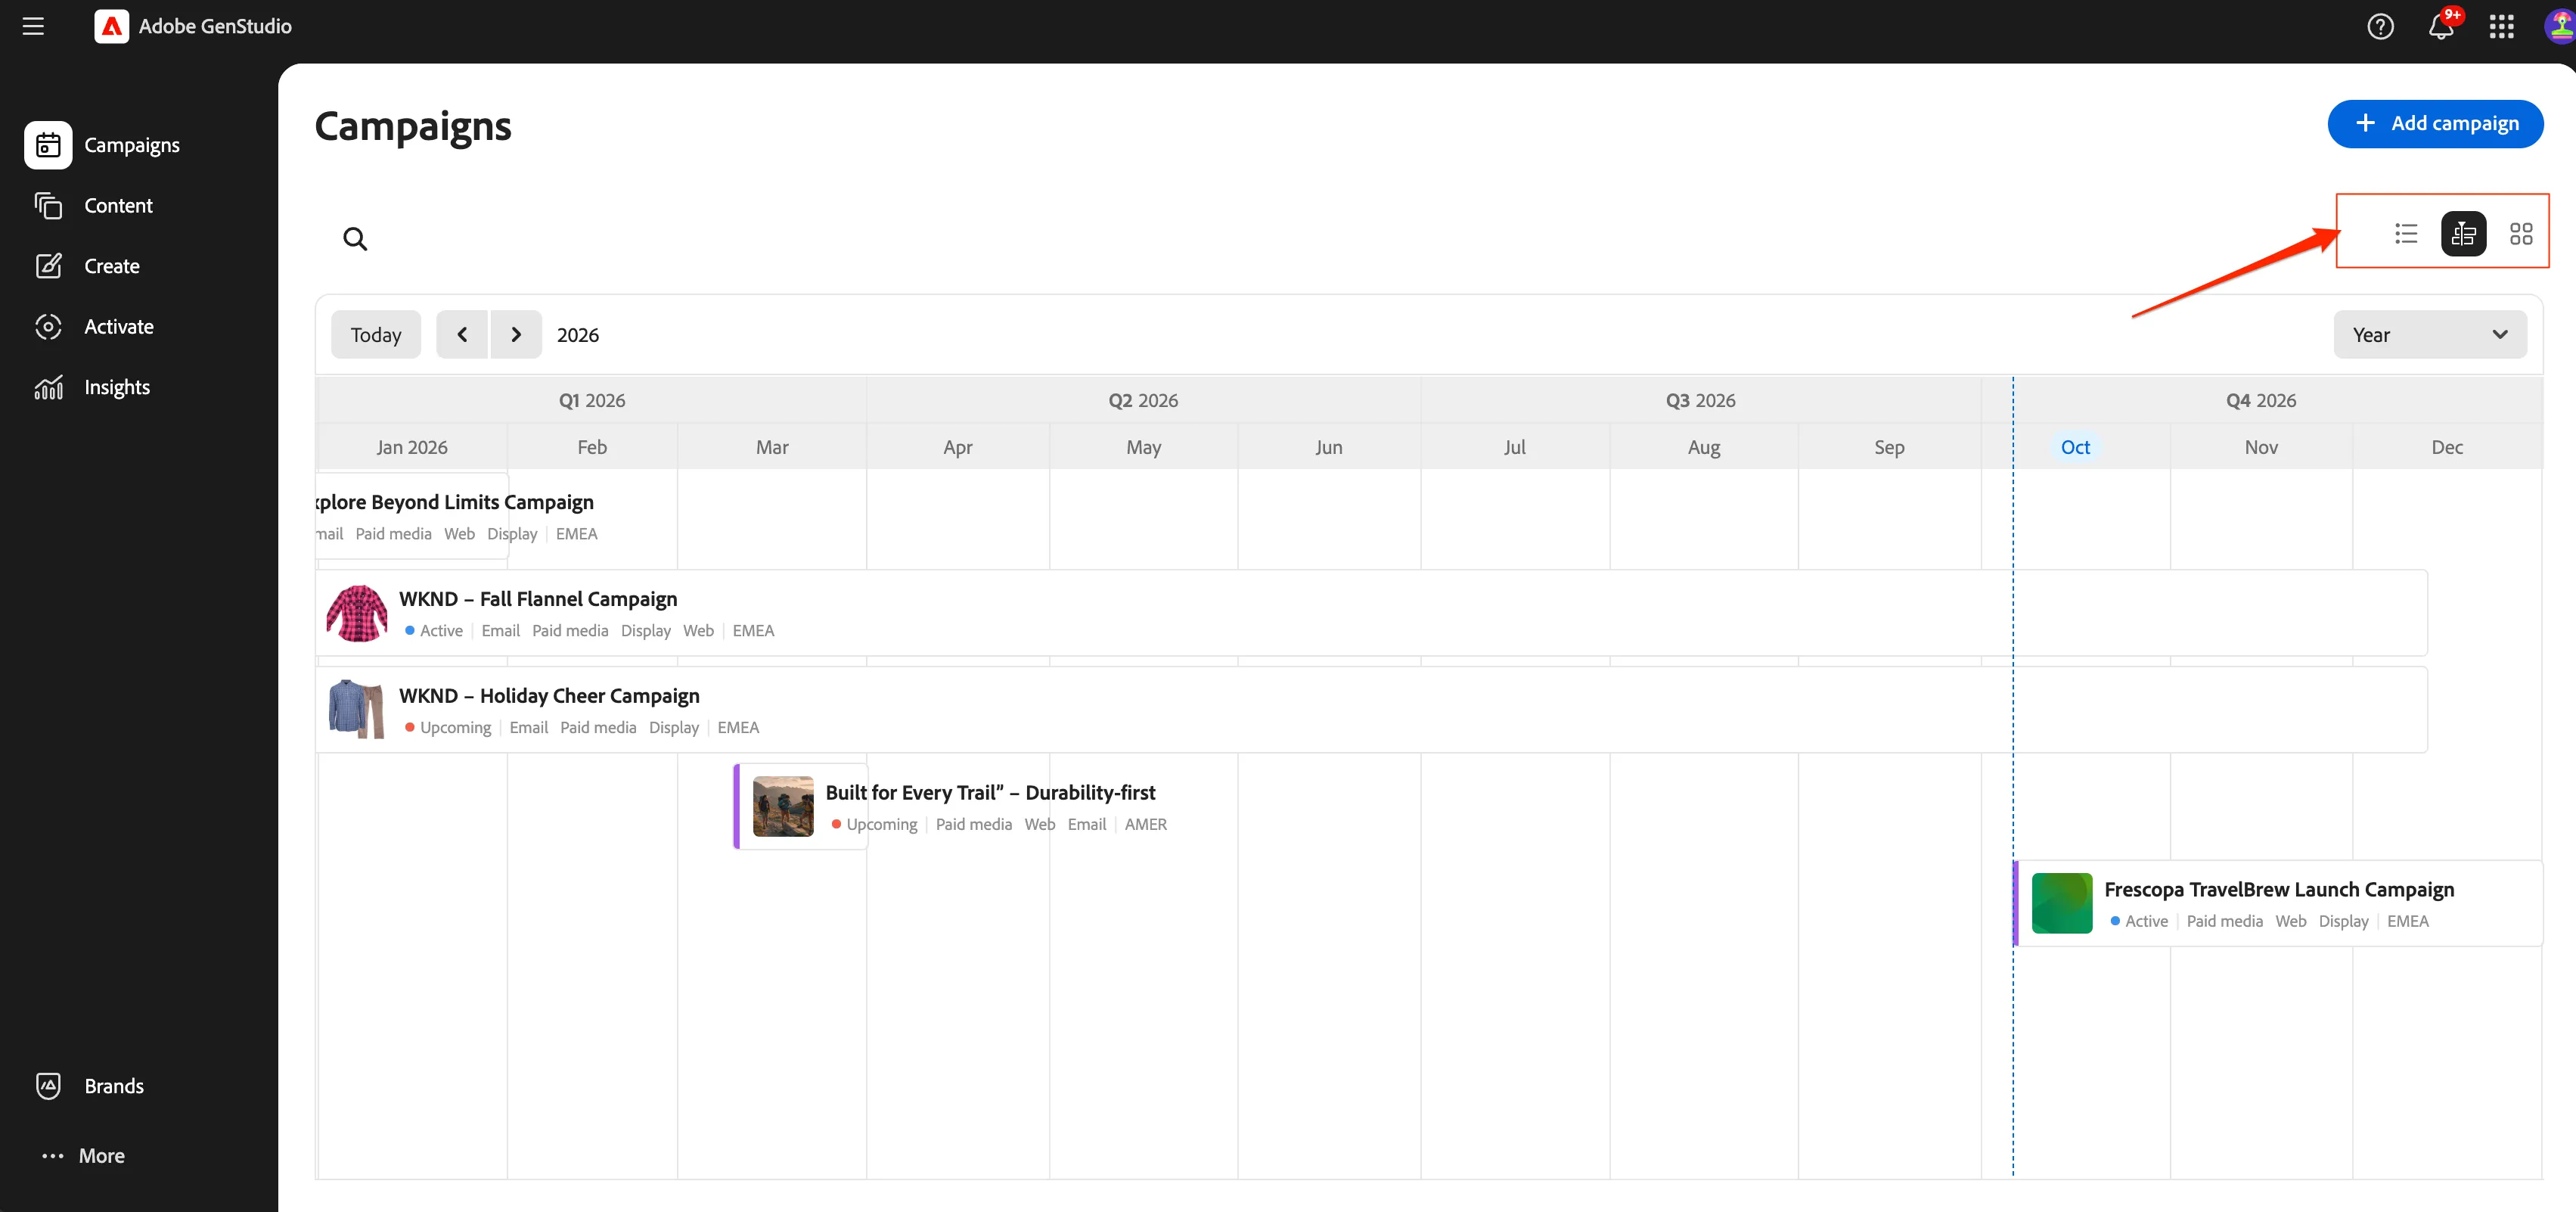Open the notifications bell
The height and width of the screenshot is (1212, 2576).
pos(2441,26)
